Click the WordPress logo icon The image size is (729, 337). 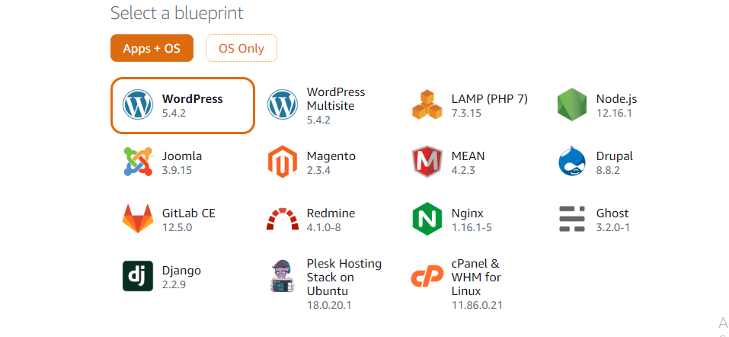pos(138,104)
